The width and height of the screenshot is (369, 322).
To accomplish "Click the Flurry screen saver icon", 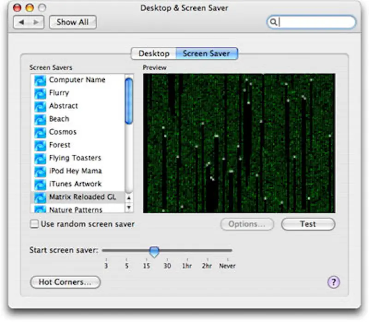I will [x=41, y=93].
